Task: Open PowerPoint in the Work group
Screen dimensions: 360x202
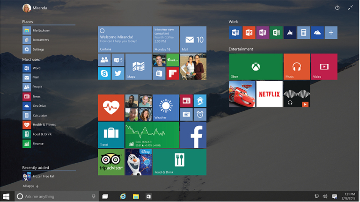Action: tap(249, 32)
